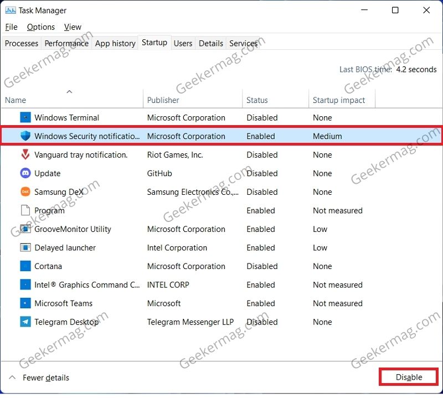This screenshot has height=398, width=443.
Task: Click Low impact value for GrooveMonitor Utility
Action: (x=320, y=229)
